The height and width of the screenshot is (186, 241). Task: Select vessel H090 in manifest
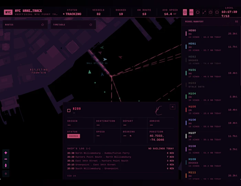click(x=211, y=33)
